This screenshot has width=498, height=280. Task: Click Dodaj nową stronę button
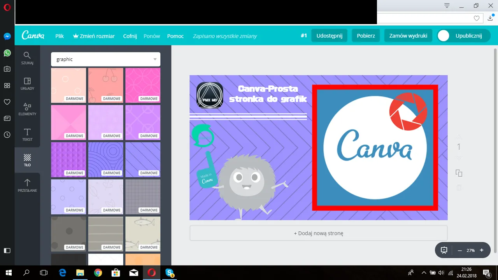(318, 233)
